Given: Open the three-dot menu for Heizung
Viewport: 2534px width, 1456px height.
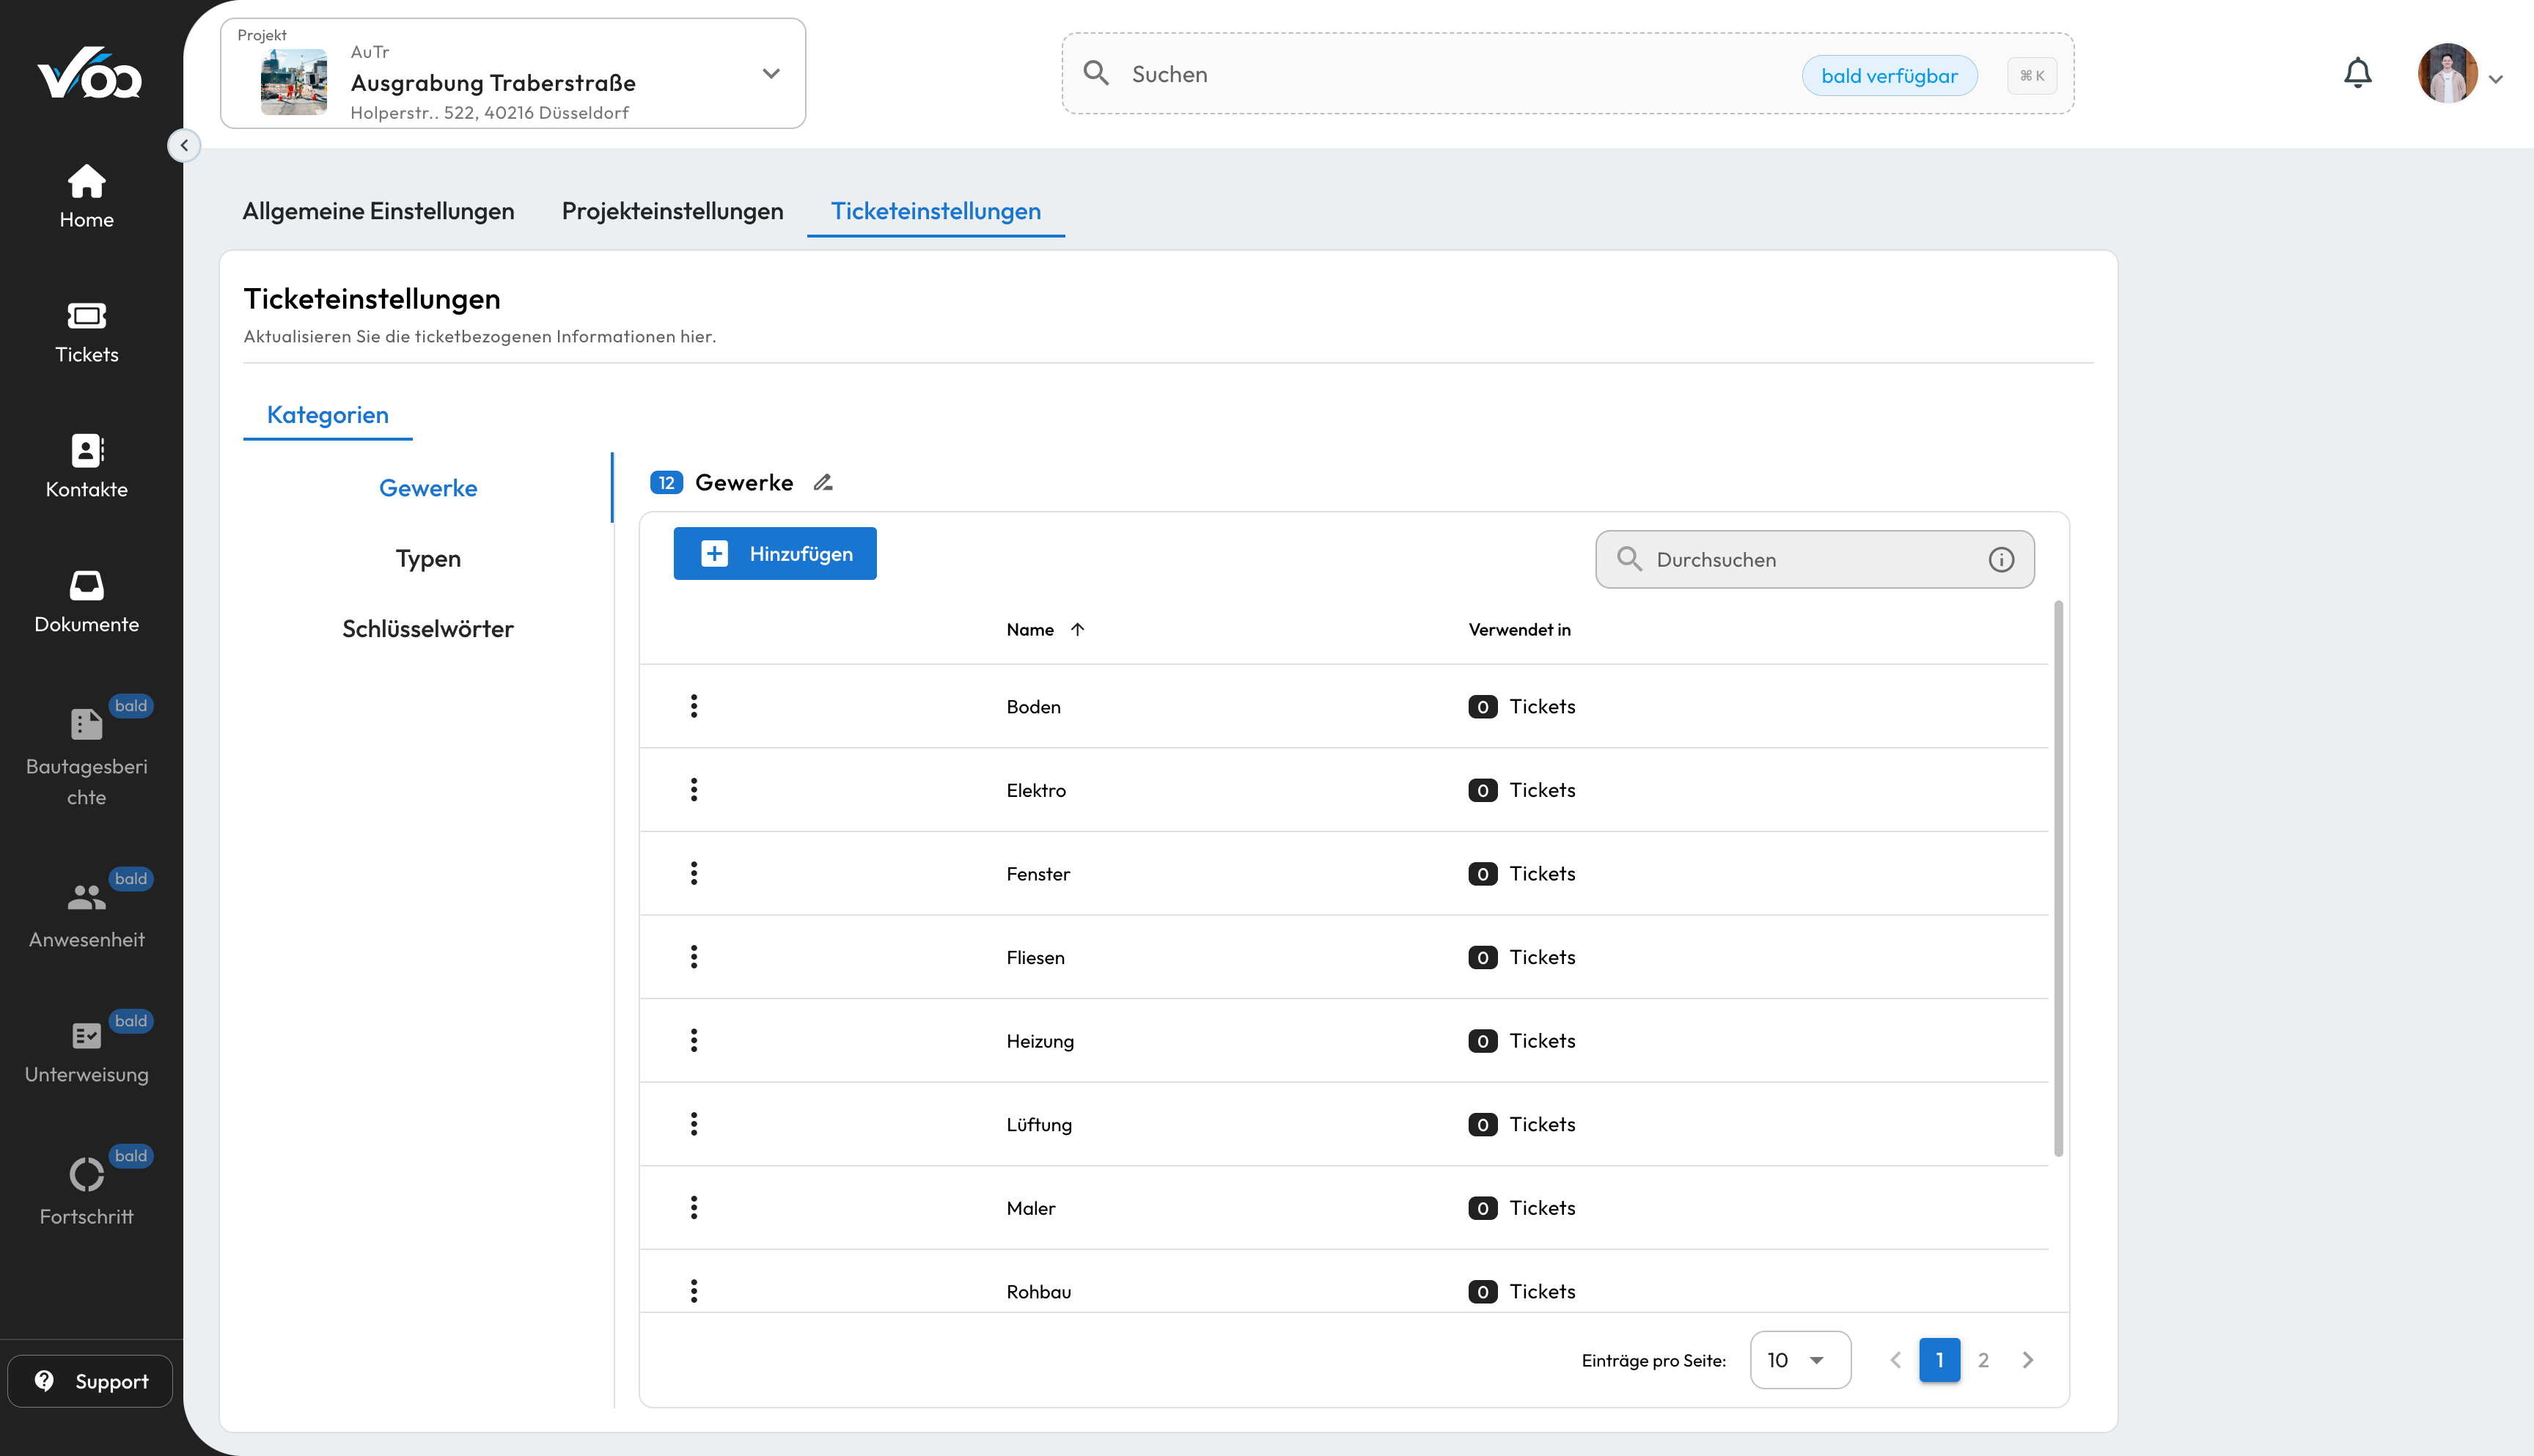Looking at the screenshot, I should [x=694, y=1040].
